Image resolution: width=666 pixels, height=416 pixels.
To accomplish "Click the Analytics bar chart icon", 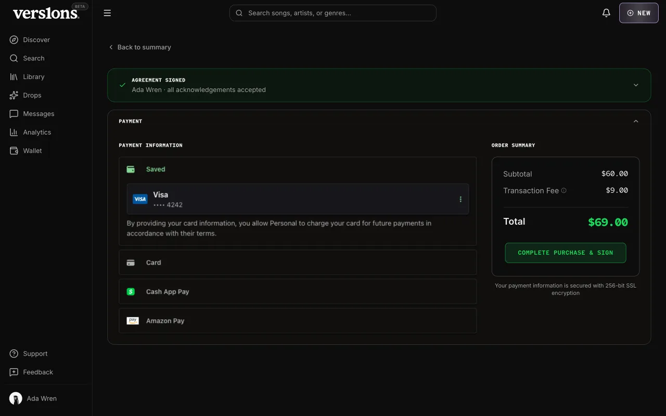I will (x=14, y=132).
